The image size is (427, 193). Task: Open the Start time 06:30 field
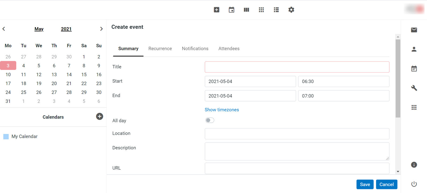344,81
